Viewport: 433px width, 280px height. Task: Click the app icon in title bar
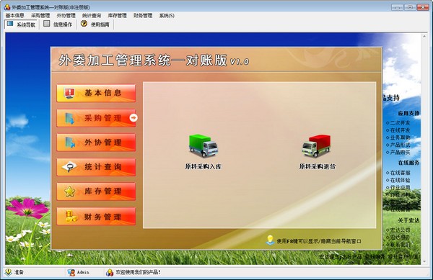7,7
